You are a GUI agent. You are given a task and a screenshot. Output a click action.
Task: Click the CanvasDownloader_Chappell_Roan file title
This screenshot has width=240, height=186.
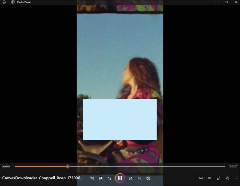[43, 178]
